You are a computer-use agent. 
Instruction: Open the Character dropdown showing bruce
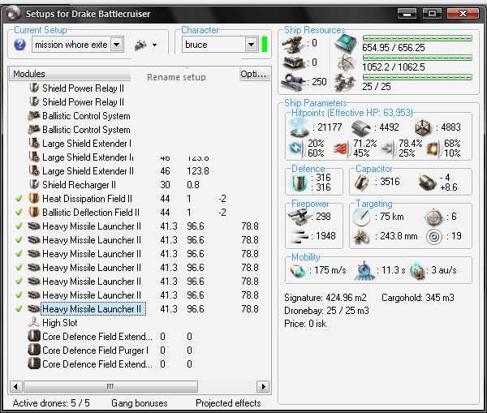251,45
